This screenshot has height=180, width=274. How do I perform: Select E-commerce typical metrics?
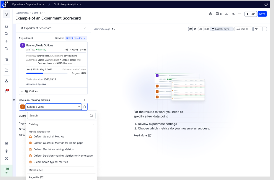tap(50, 162)
